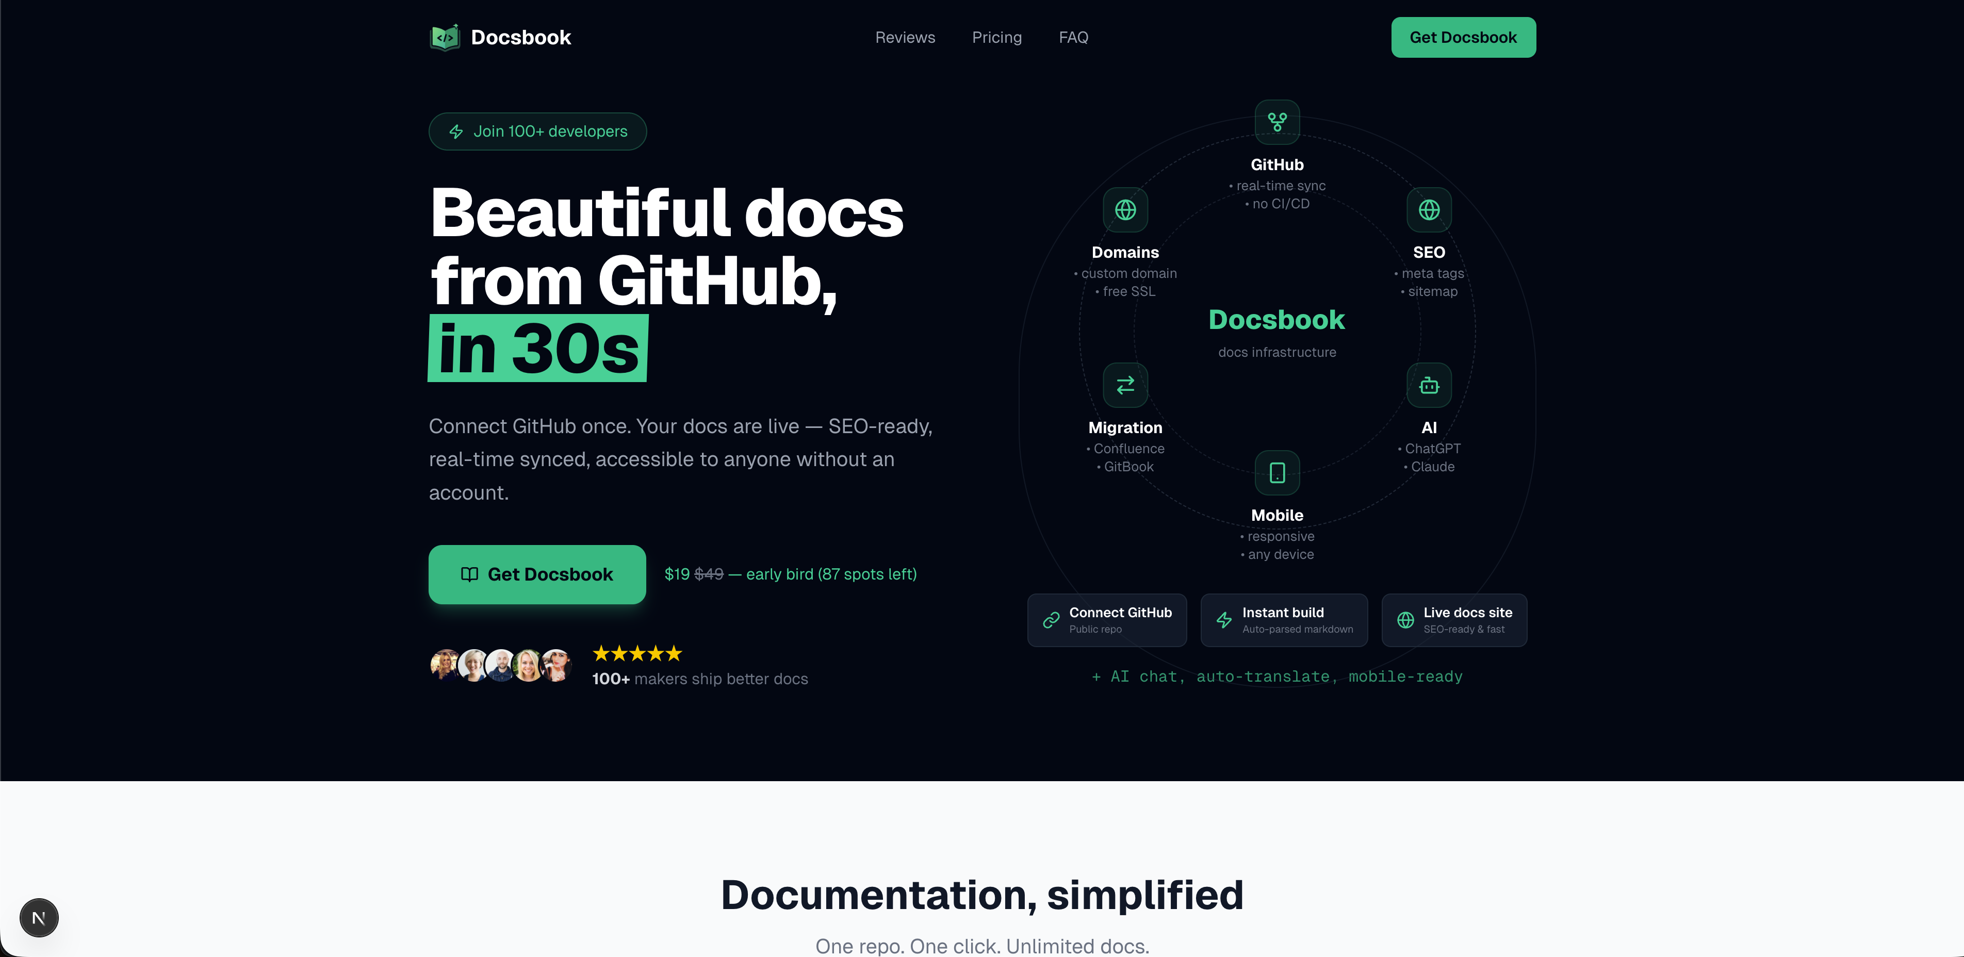Click the Docsbook logo book icon
Viewport: 1964px width, 957px height.
[446, 37]
